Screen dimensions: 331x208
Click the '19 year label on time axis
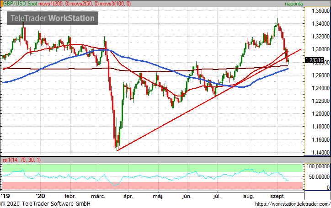5,196
